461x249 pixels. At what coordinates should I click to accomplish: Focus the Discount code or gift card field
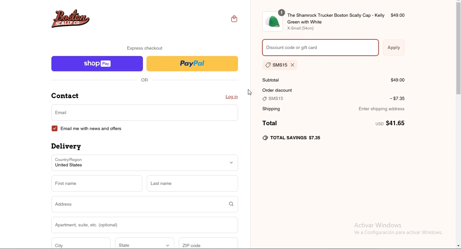320,47
